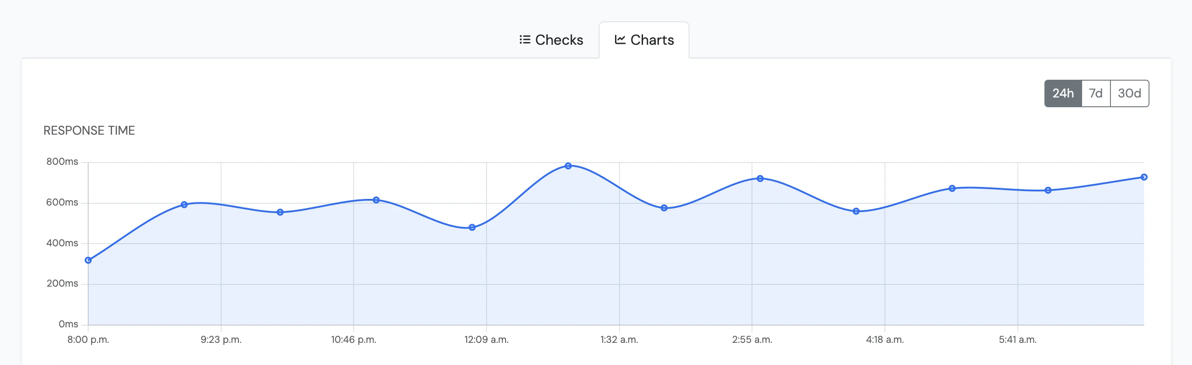Switch to the Checks tab
Image resolution: width=1192 pixels, height=365 pixels.
551,40
